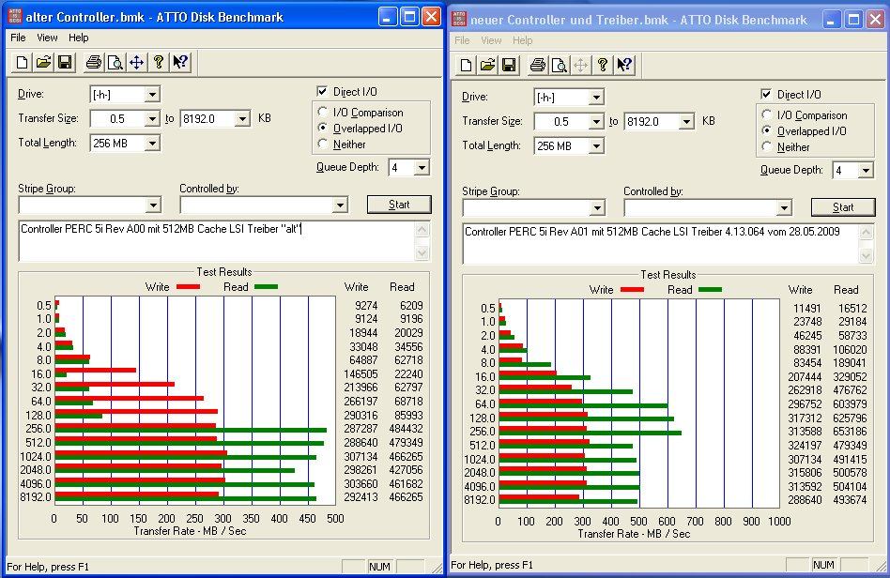Image resolution: width=890 pixels, height=578 pixels.
Task: Select Overlapped I/O radio in alter Controller window
Action: 323,128
